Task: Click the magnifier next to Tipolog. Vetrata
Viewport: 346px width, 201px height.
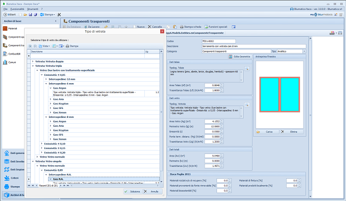Action: pyautogui.click(x=247, y=105)
